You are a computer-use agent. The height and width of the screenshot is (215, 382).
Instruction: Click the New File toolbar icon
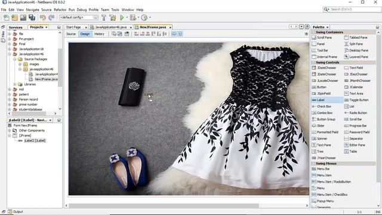[x=7, y=17]
